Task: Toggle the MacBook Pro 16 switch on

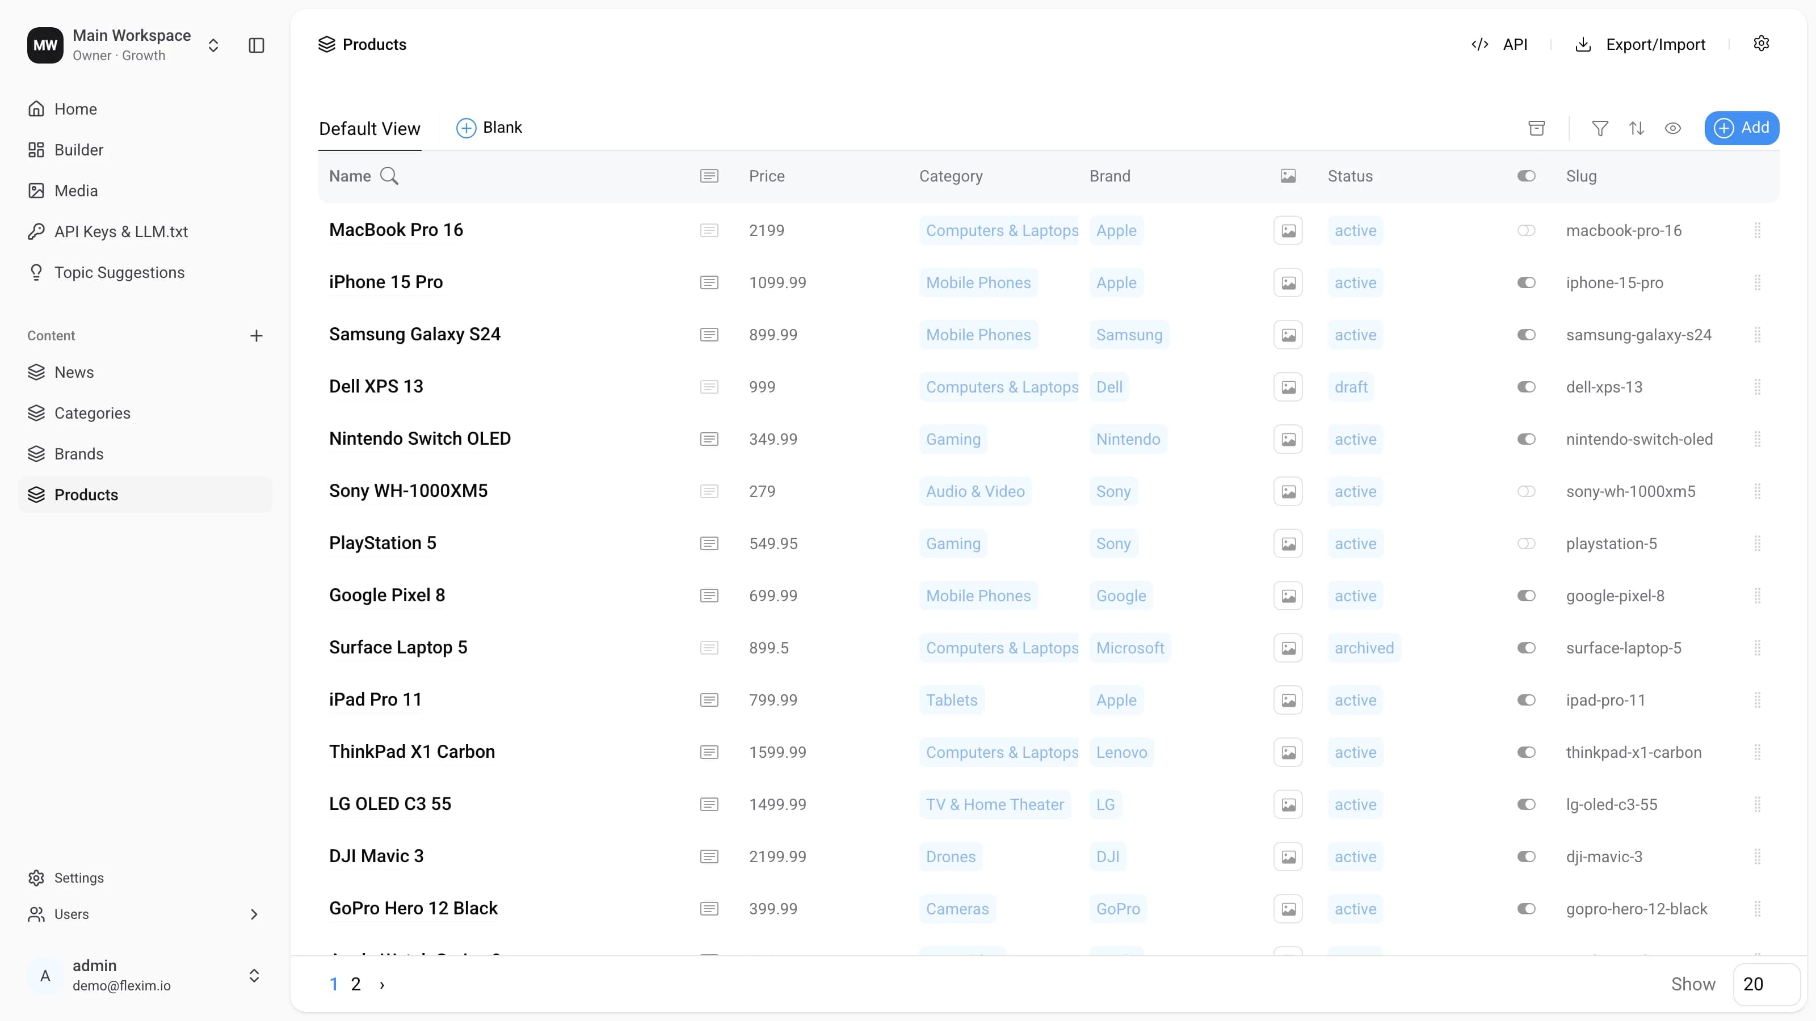Action: [1526, 230]
